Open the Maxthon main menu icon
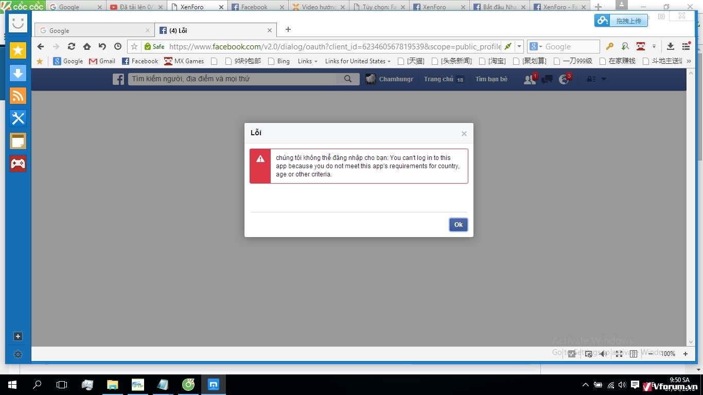This screenshot has width=703, height=395. coord(686,46)
